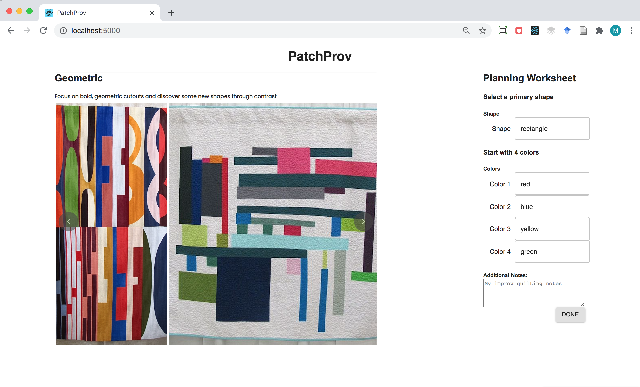Screen dimensions: 640x387
Task: Open the red shield extension icon
Action: [x=519, y=31]
